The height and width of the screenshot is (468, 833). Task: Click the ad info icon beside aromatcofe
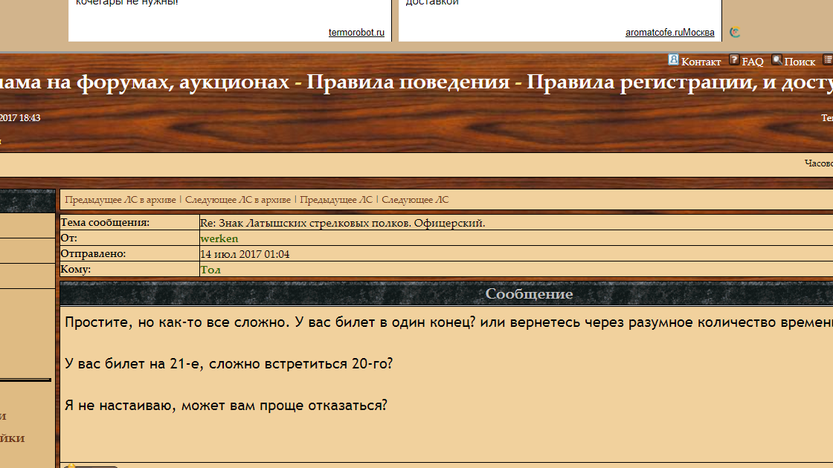pyautogui.click(x=735, y=33)
